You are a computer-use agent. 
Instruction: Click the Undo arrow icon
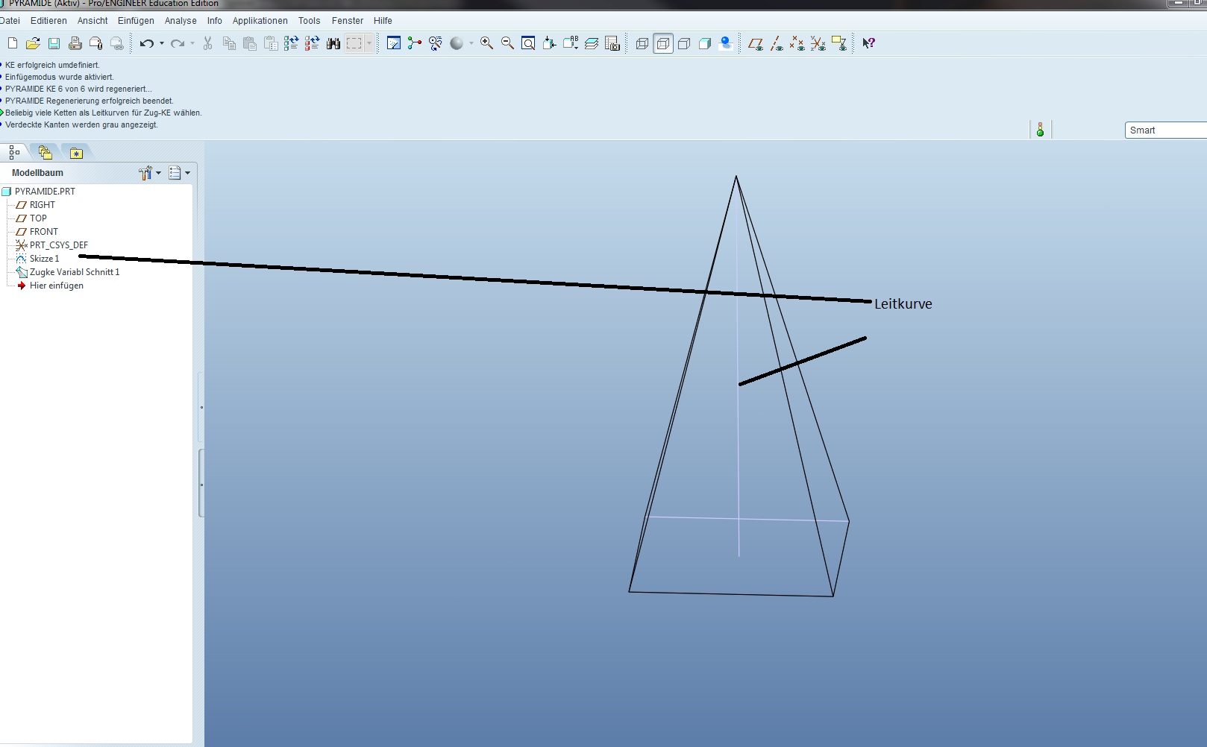[x=146, y=43]
